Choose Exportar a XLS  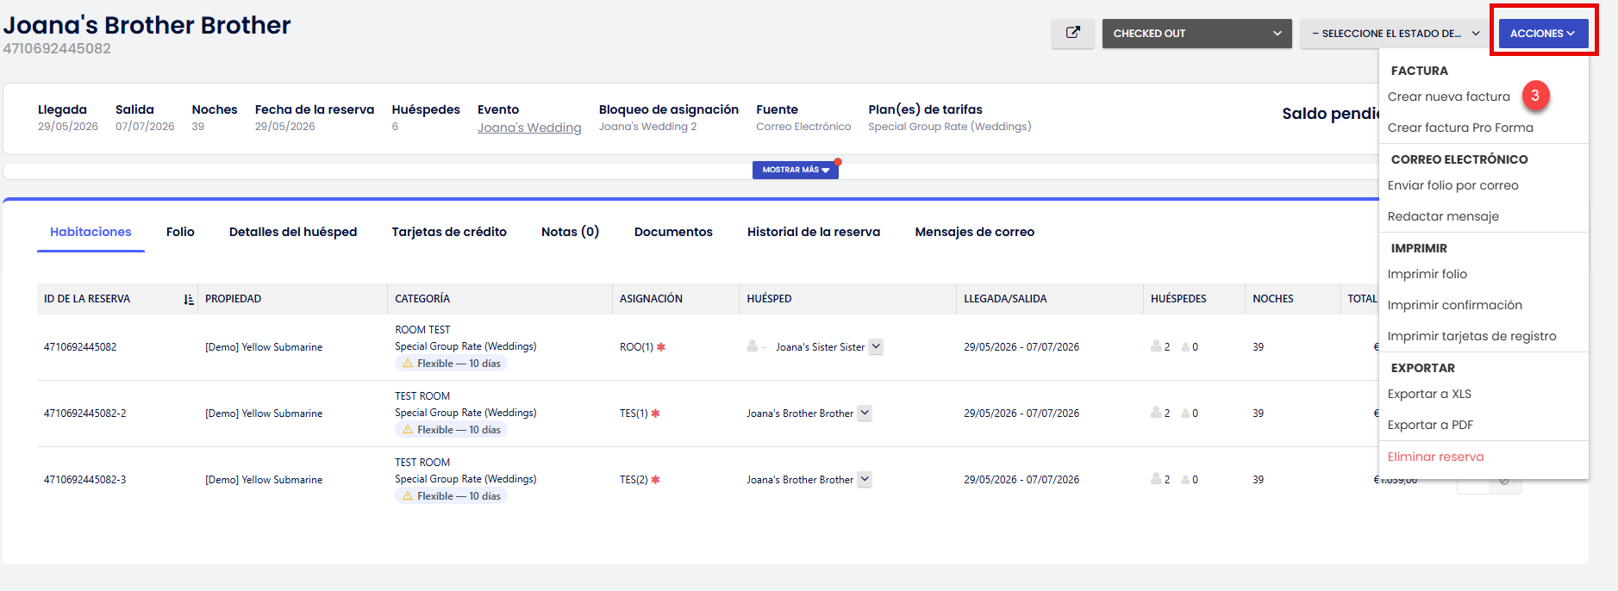pyautogui.click(x=1429, y=394)
